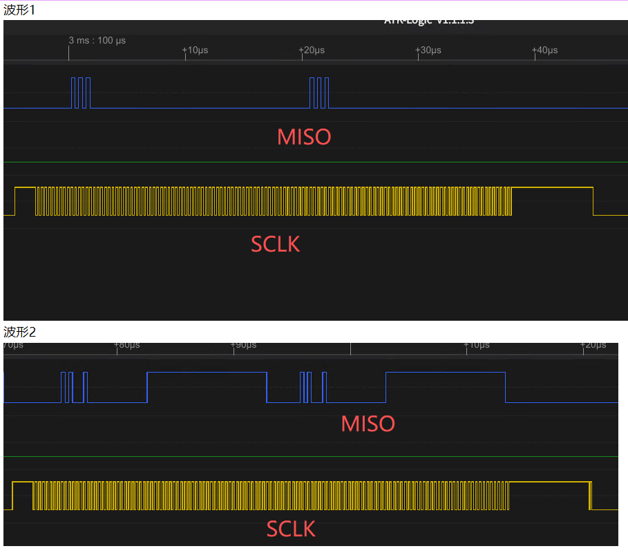Click the ATK-Logic version title text
This screenshot has width=628, height=553.
429,21
